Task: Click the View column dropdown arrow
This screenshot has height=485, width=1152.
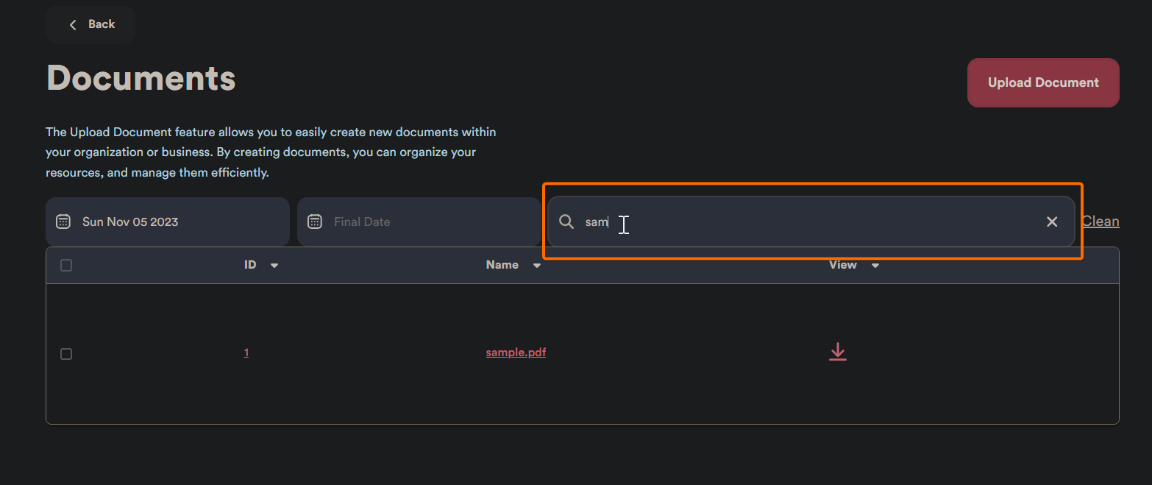Action: pyautogui.click(x=875, y=266)
